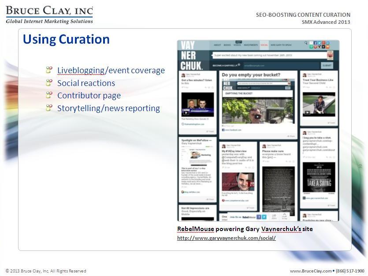This screenshot has height=276, width=368.
Task: Click the Liveblogging underlined text
Action: 81,71
